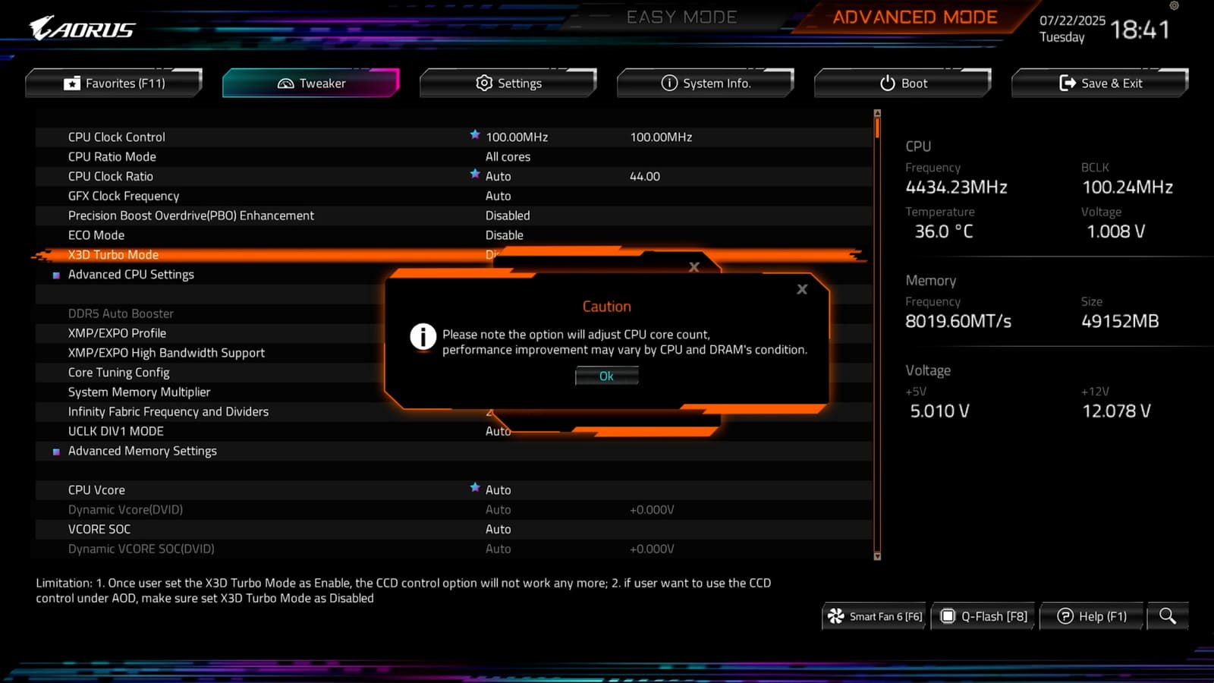Image resolution: width=1214 pixels, height=683 pixels.
Task: Open CPU Vcore Auto dropdown
Action: point(498,490)
